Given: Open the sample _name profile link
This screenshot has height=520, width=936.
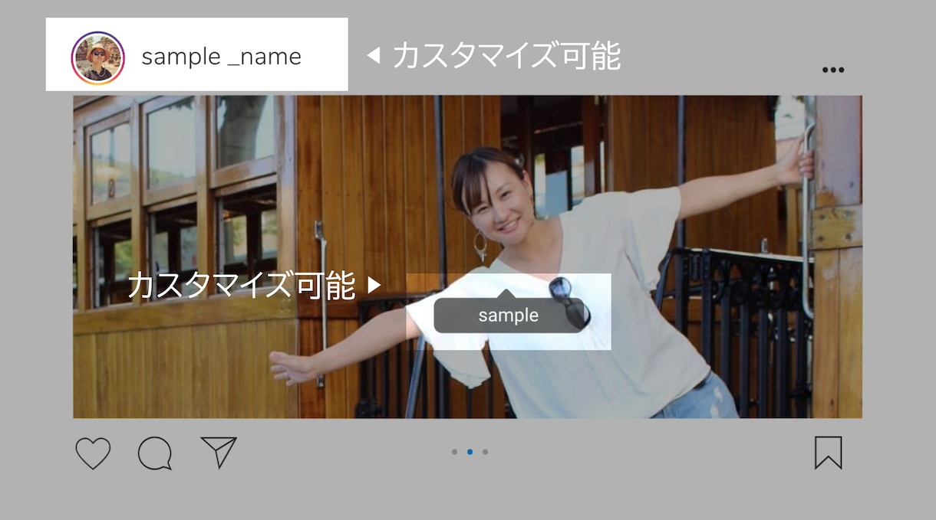Looking at the screenshot, I should click(222, 57).
